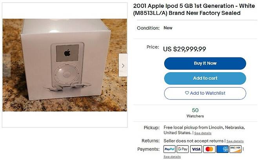Open See details link for pickup

point(203,133)
